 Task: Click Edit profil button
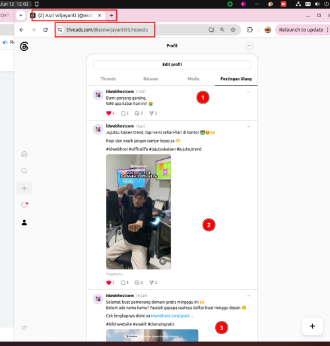[172, 65]
